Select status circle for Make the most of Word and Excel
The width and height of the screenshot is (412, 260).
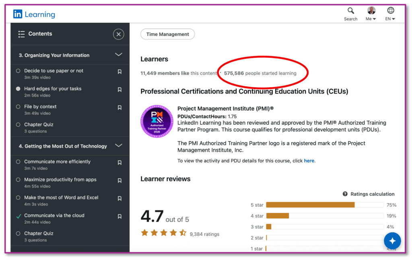point(18,198)
